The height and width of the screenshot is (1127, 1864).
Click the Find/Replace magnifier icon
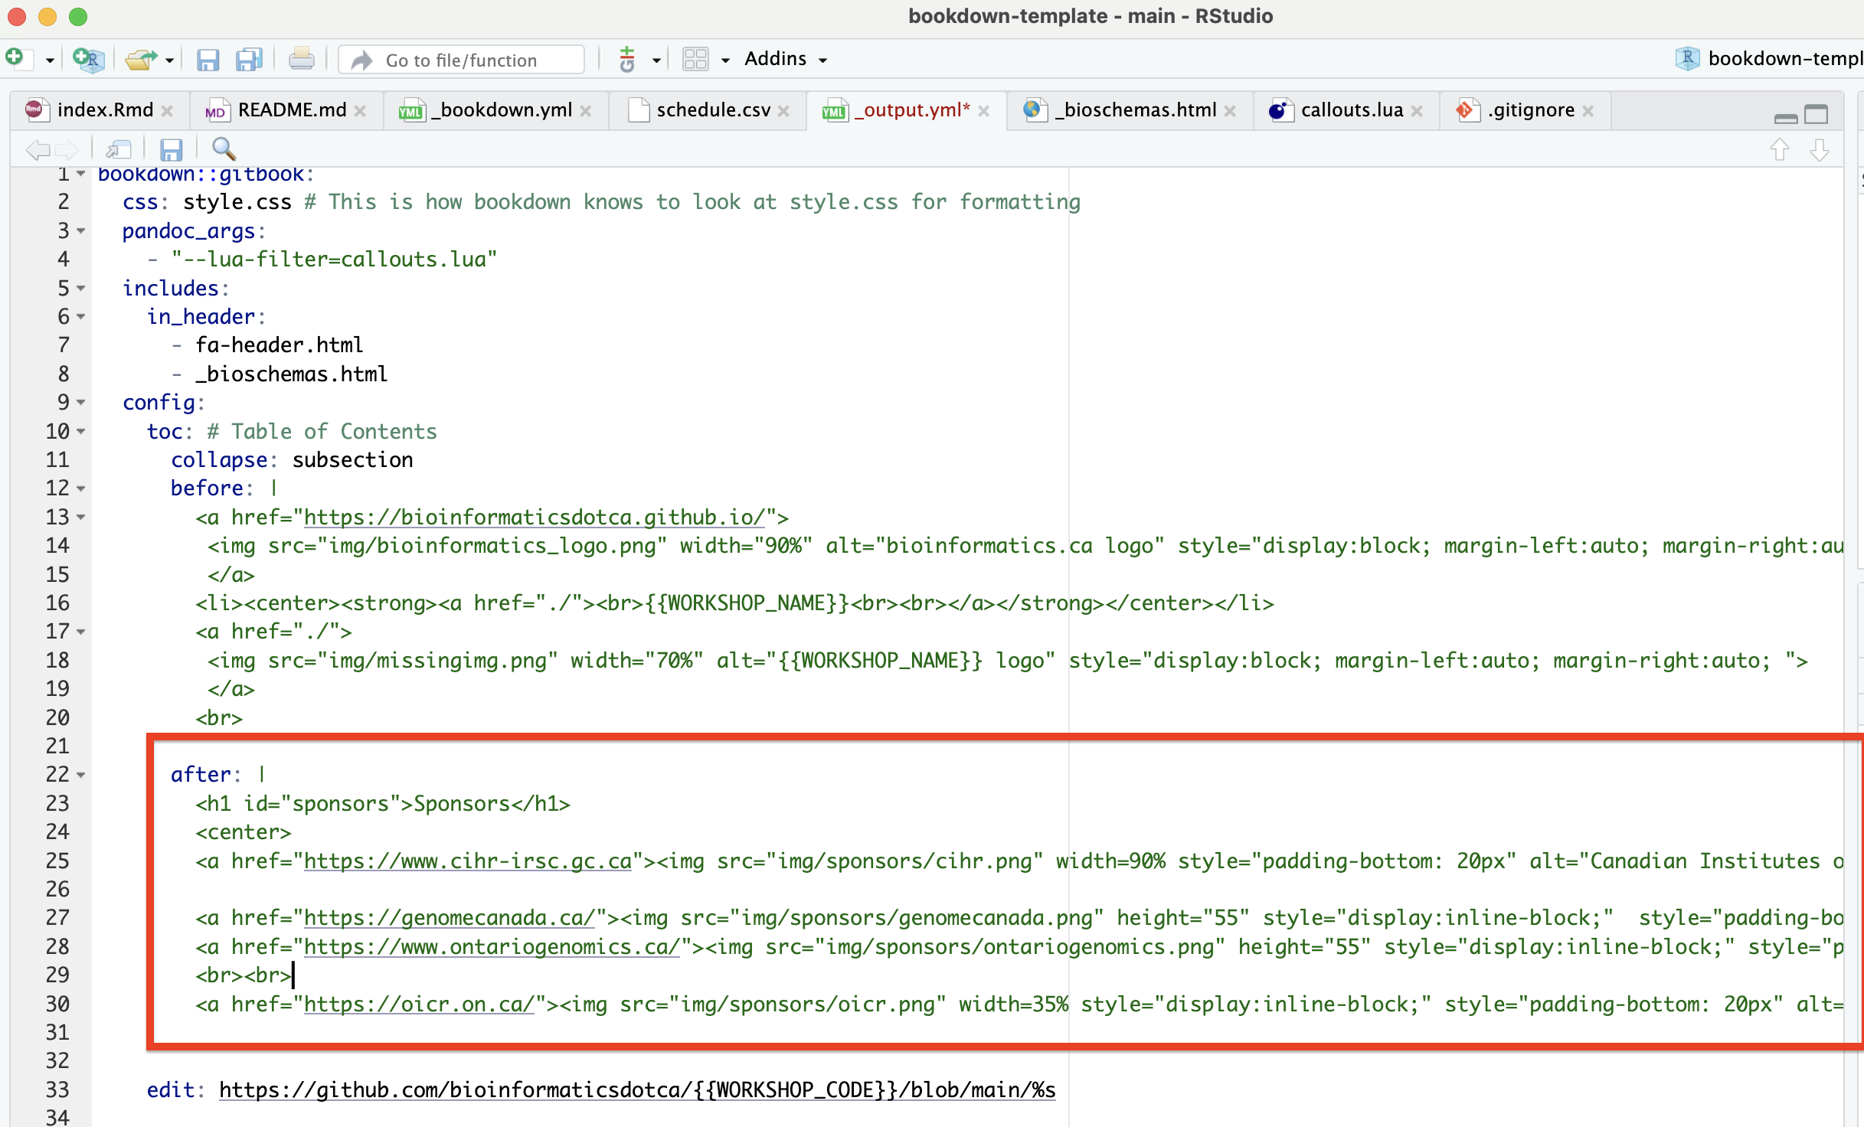pyautogui.click(x=224, y=149)
